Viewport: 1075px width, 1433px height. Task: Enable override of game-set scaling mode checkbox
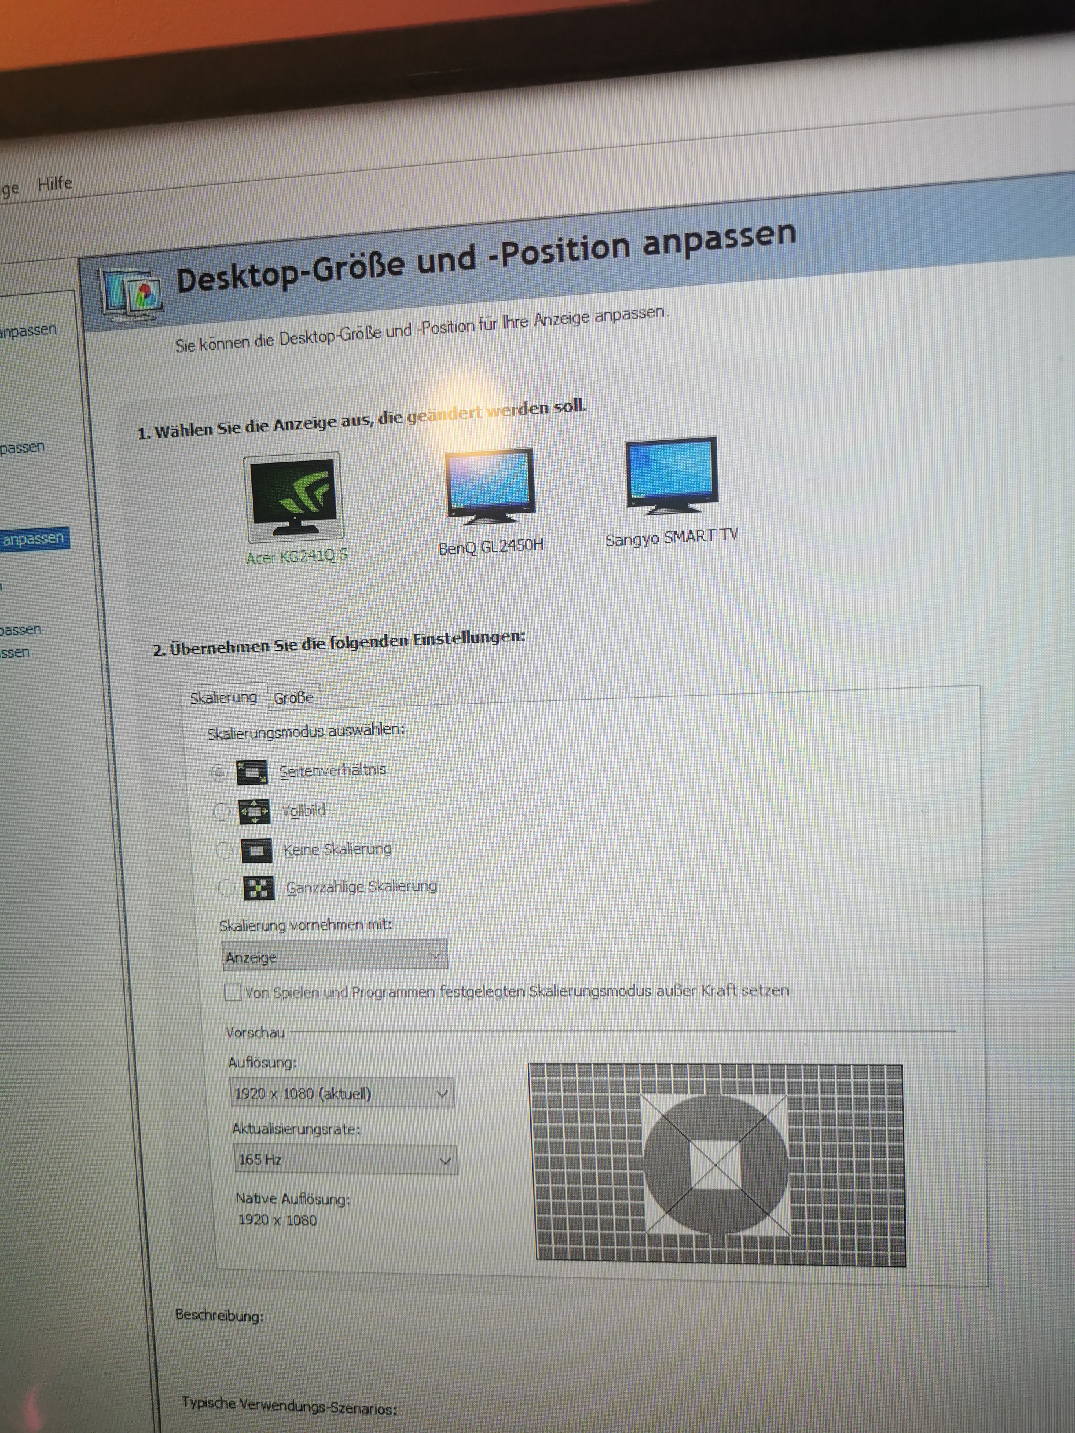point(233,992)
